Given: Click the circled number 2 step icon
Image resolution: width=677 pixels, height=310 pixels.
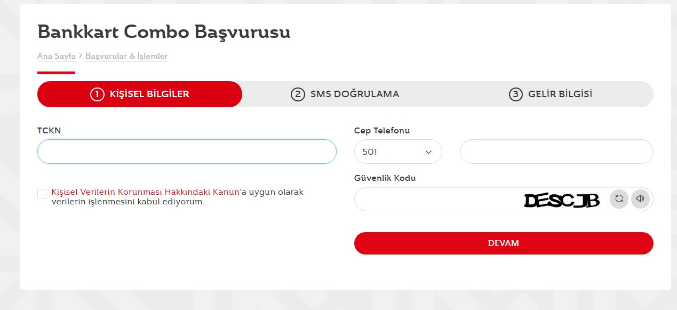Looking at the screenshot, I should point(297,94).
